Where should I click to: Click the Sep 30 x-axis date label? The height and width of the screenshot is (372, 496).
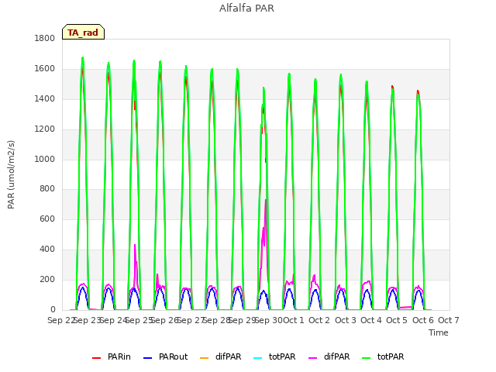pos(269,320)
